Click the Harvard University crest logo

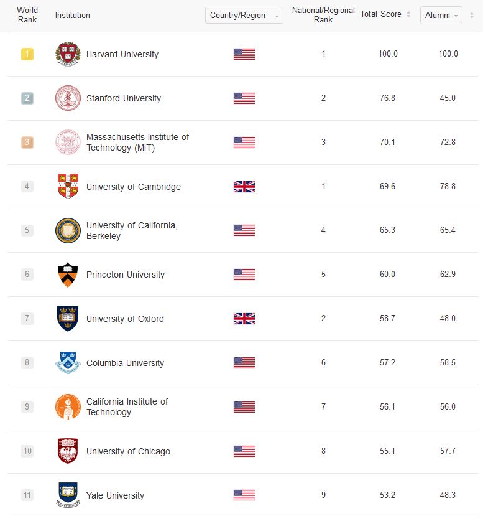(x=68, y=54)
